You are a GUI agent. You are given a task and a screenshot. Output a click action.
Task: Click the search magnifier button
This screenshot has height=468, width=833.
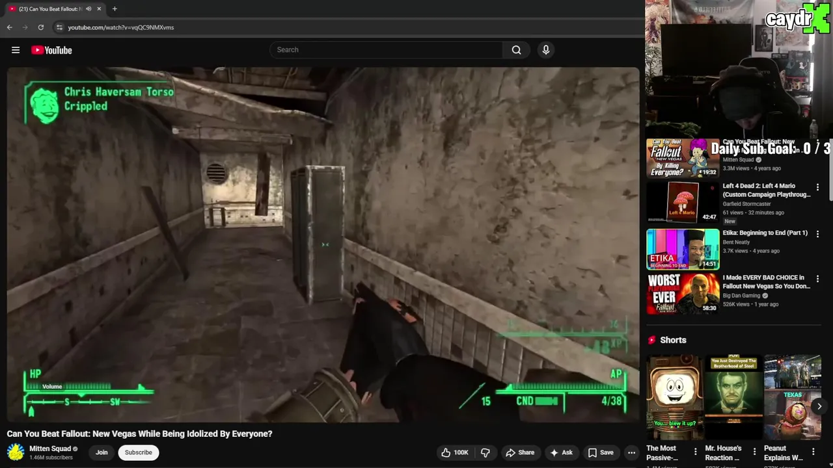(x=516, y=50)
